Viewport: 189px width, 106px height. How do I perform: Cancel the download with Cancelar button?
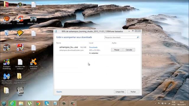[129, 50]
